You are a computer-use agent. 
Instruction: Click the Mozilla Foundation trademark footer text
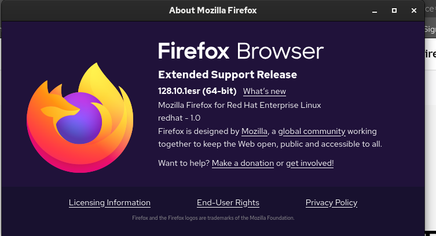tap(213, 218)
